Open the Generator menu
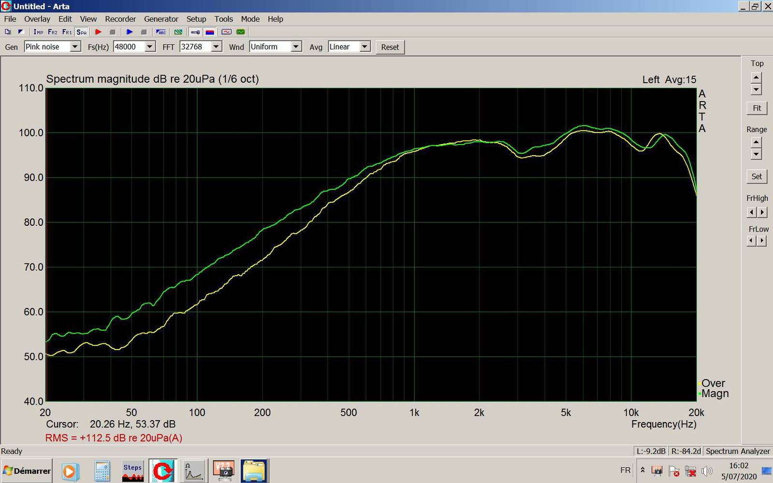 [161, 19]
